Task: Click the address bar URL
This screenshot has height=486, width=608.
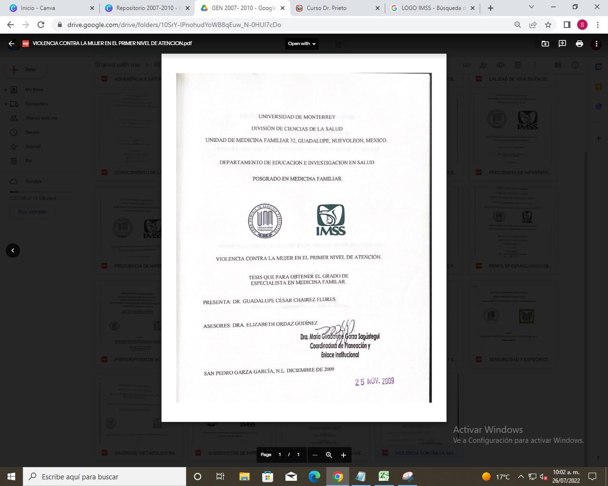Action: [174, 25]
